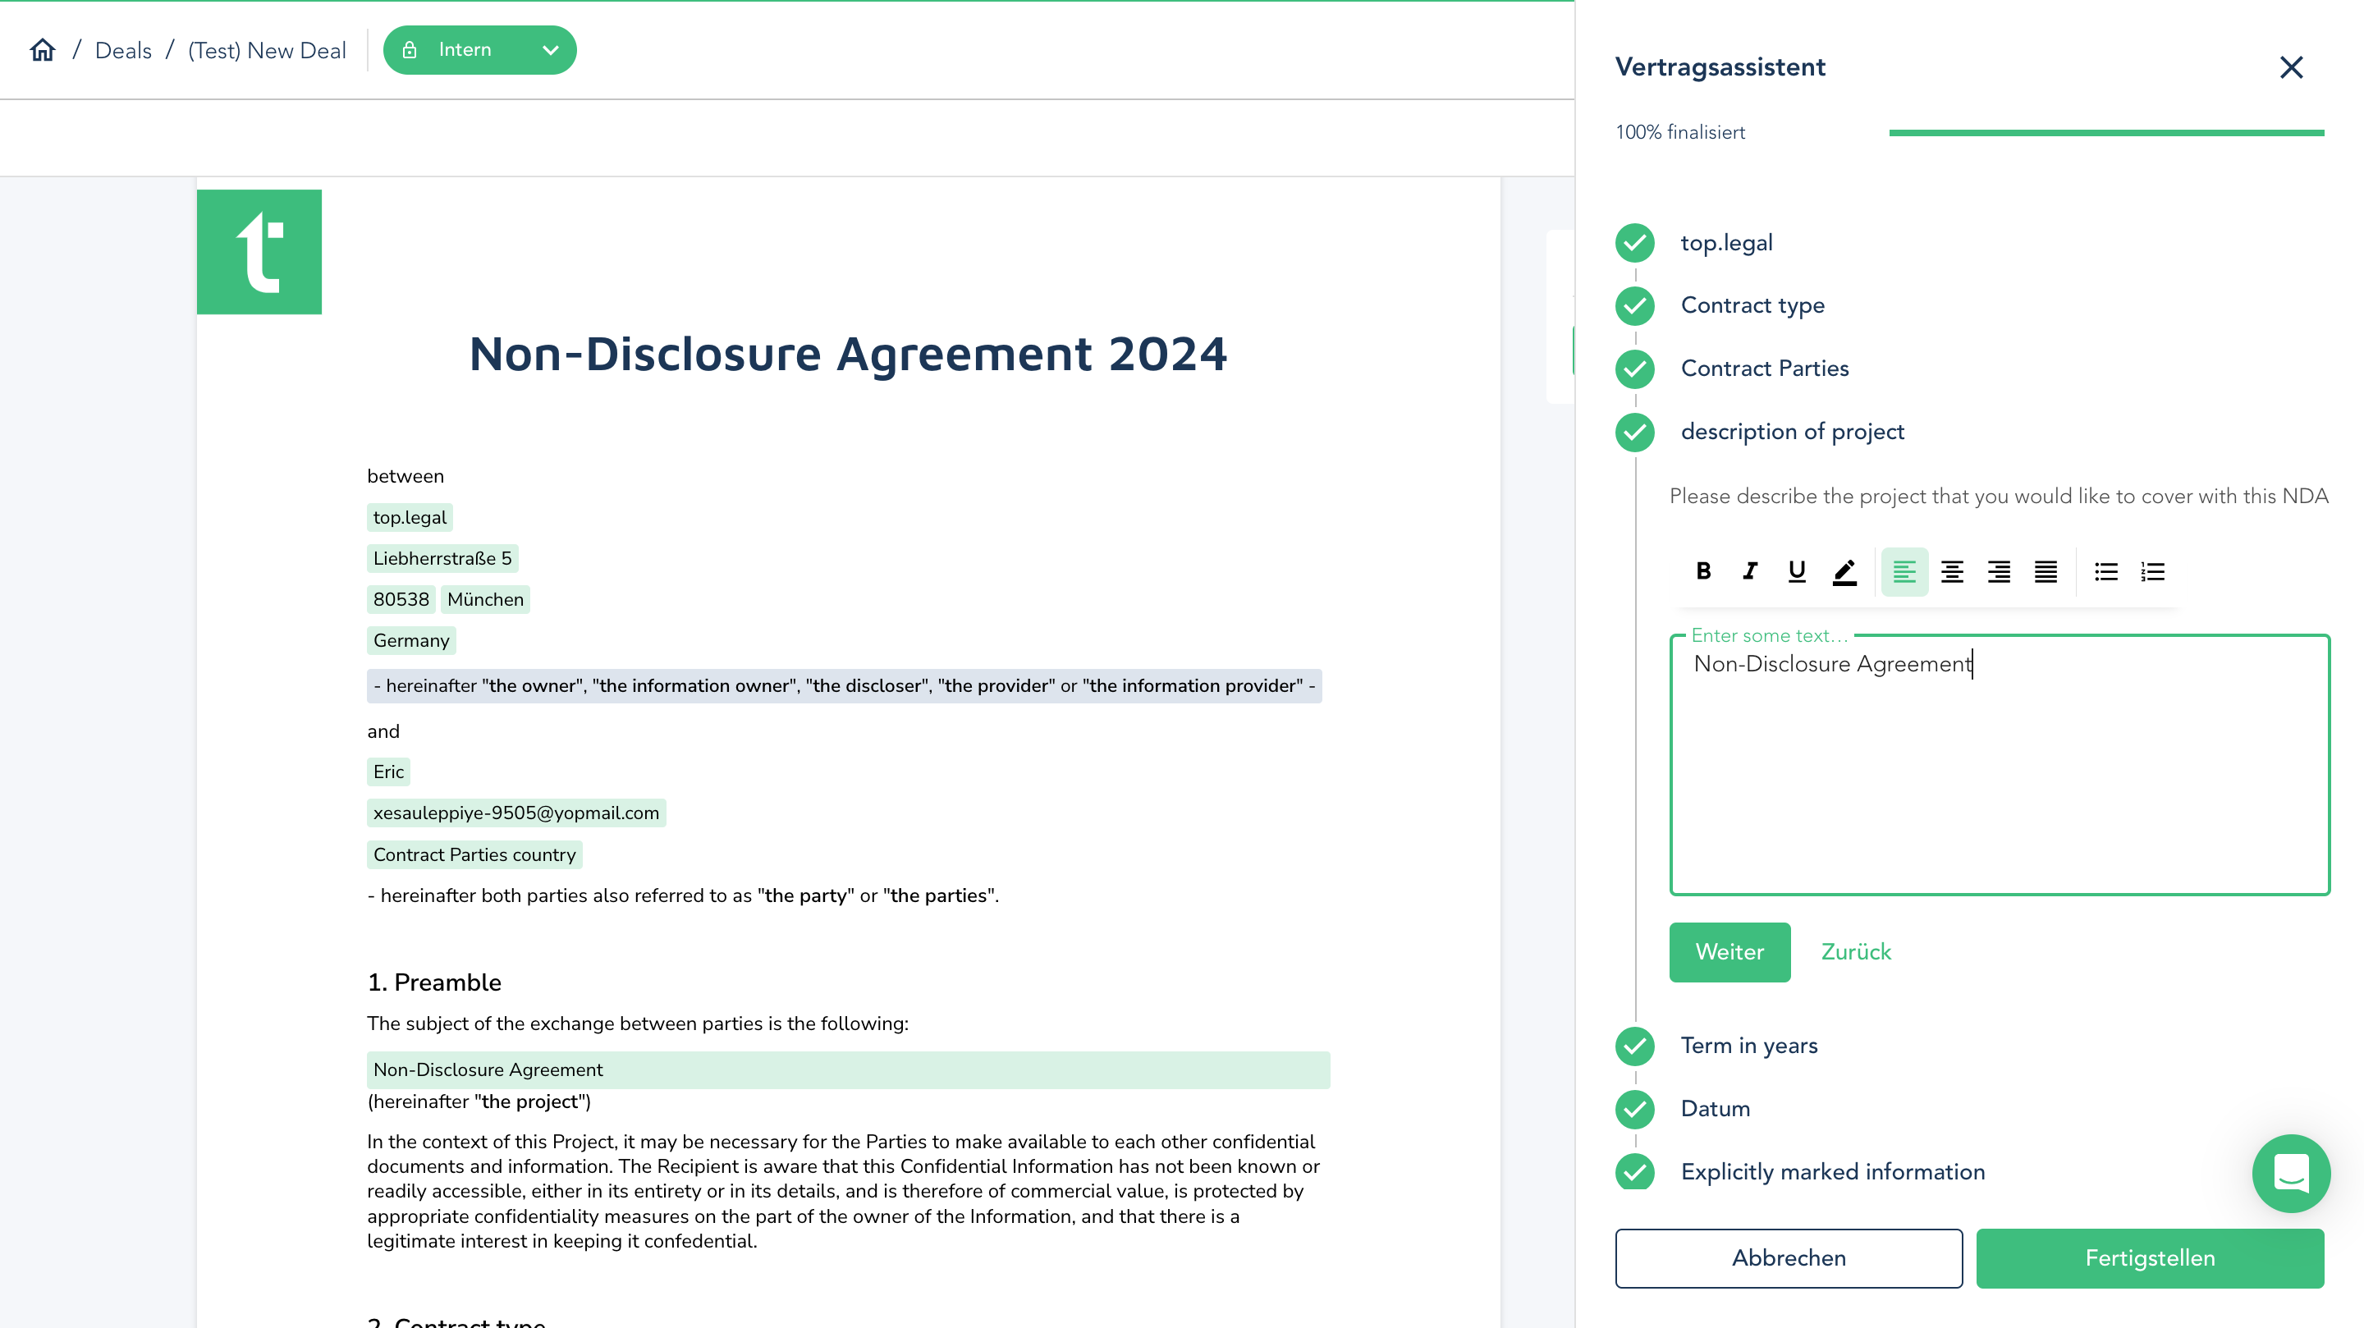Expand the Term in years step
Screen dimensions: 2364x1328
coord(1748,1046)
